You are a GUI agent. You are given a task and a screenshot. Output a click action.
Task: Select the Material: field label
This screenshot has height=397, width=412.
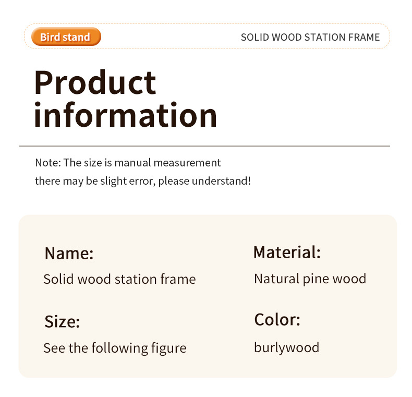287,252
